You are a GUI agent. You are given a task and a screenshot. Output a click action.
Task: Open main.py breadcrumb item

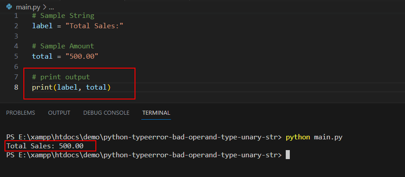28,7
